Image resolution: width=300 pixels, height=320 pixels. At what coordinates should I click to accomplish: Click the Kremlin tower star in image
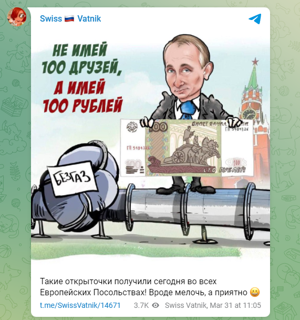(x=255, y=61)
